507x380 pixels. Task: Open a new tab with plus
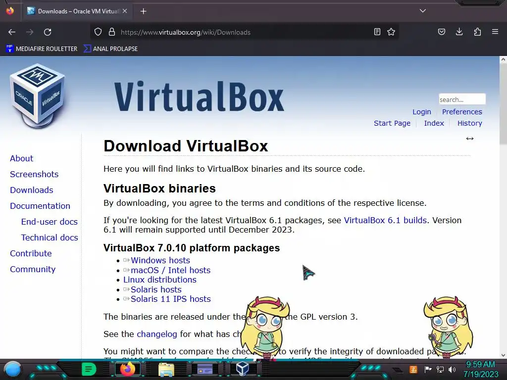(144, 11)
